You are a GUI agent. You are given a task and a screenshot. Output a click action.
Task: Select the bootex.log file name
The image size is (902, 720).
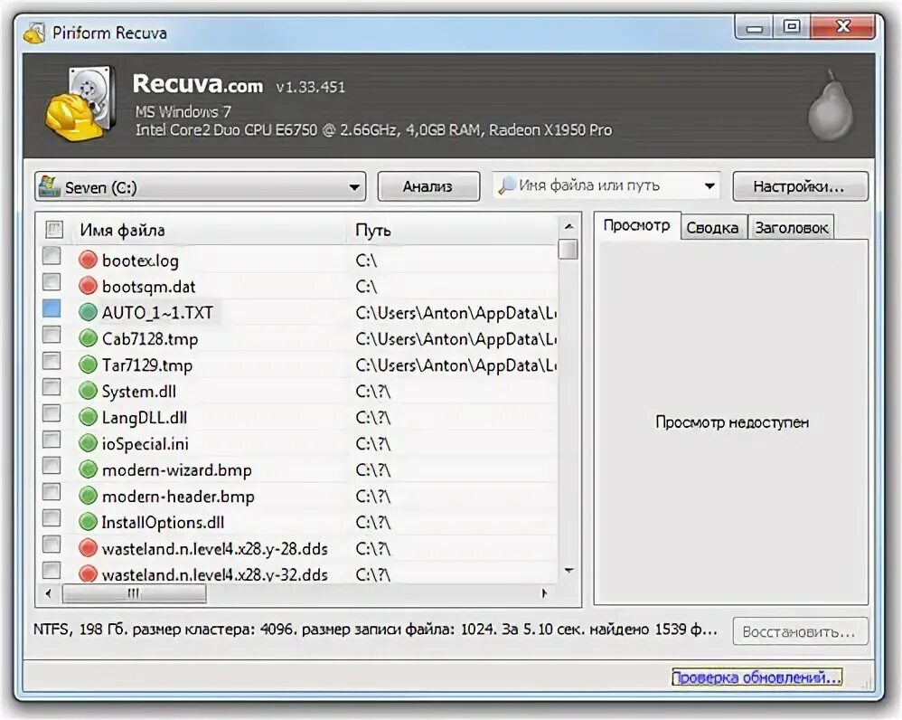(140, 261)
